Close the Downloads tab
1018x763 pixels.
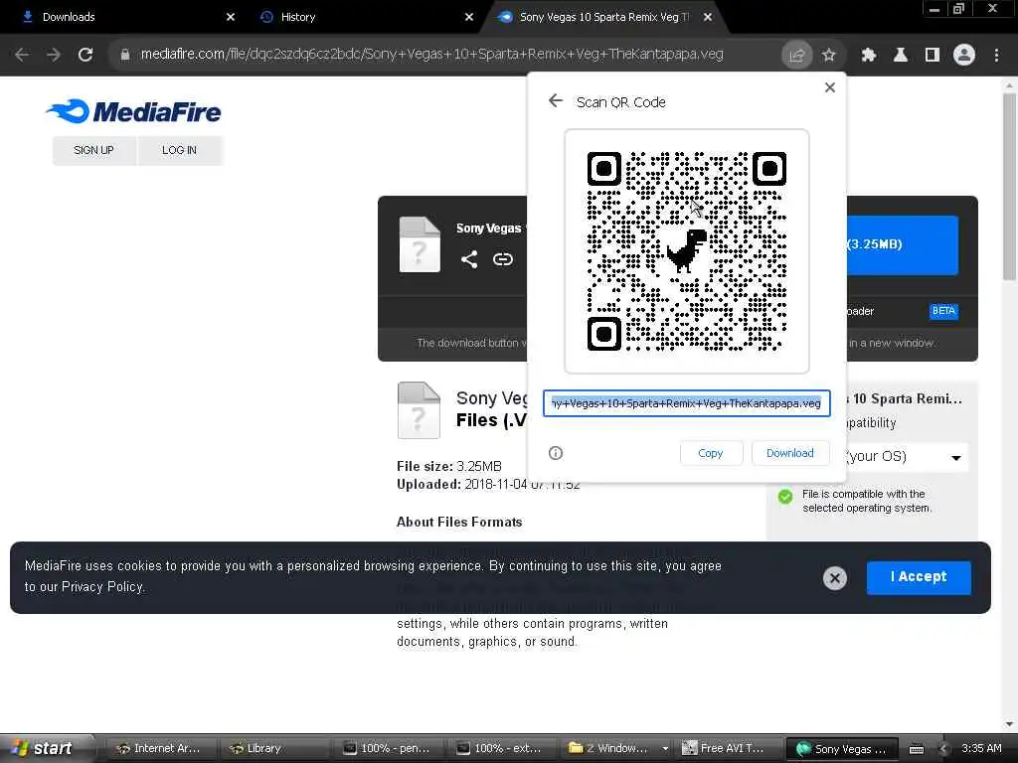tap(231, 17)
